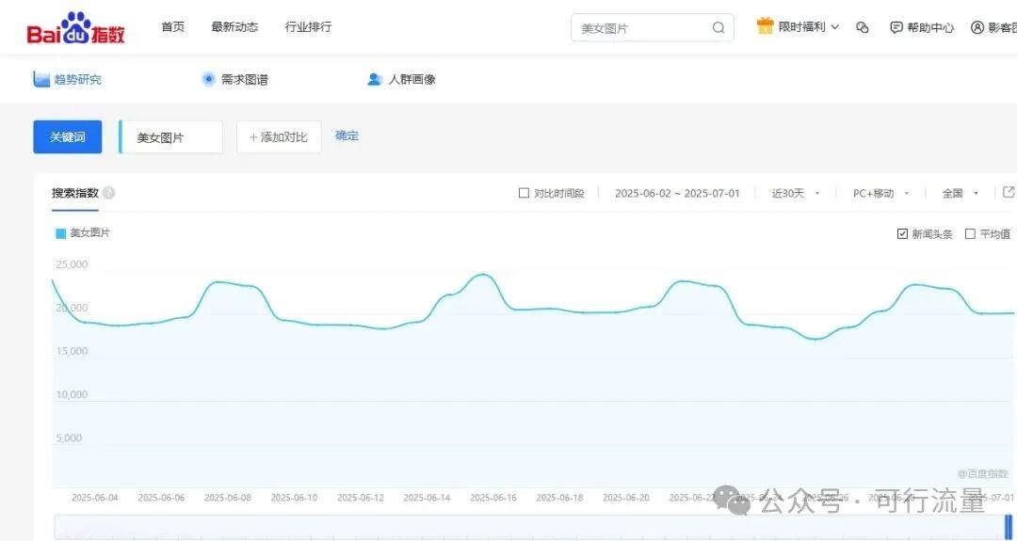
Task: Click the 确定 link
Action: point(347,136)
